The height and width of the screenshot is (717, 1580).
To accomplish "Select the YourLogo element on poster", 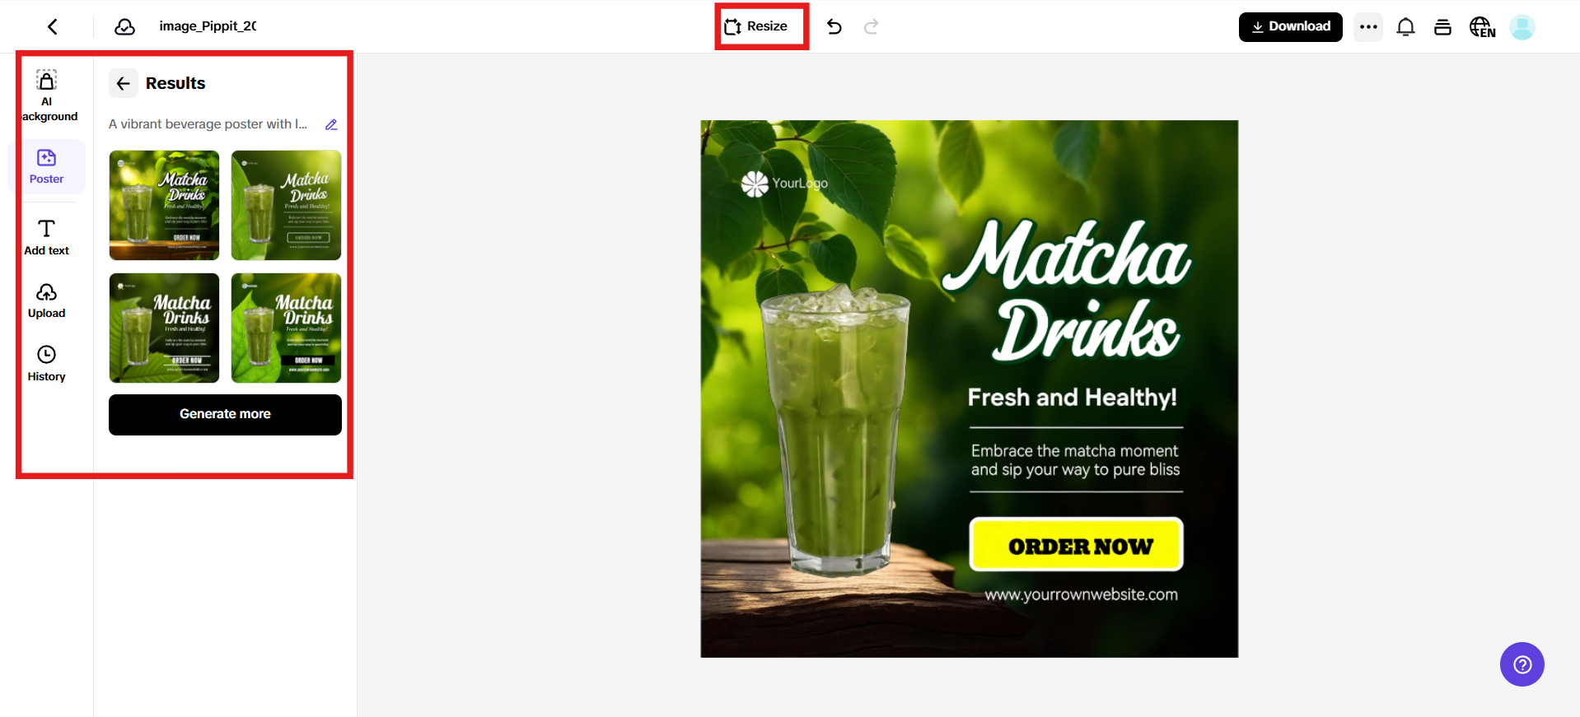I will (x=784, y=184).
